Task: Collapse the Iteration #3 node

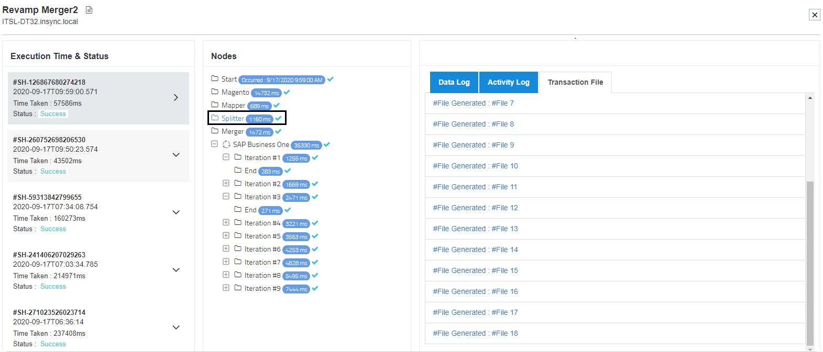Action: pos(226,197)
